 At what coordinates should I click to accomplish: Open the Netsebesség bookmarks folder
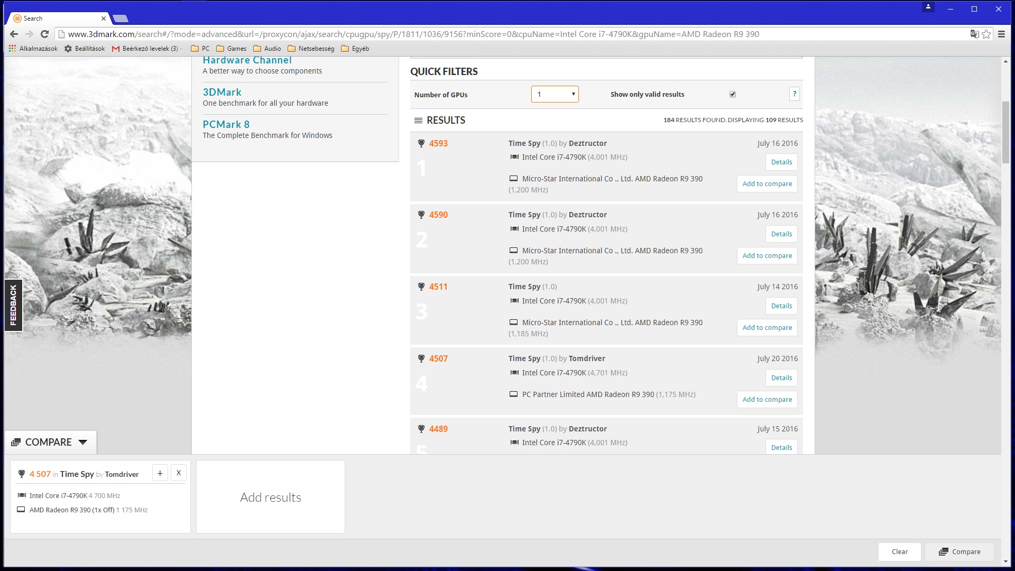click(311, 49)
